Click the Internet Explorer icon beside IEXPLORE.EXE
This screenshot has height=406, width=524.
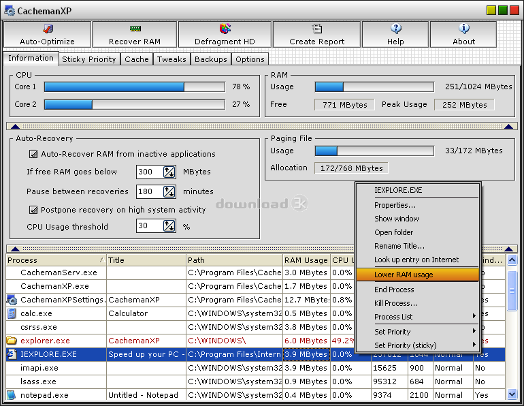click(x=12, y=354)
